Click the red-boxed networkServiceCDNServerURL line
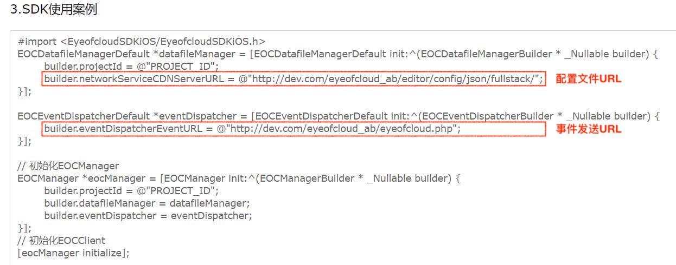The width and height of the screenshot is (676, 265). coord(294,79)
